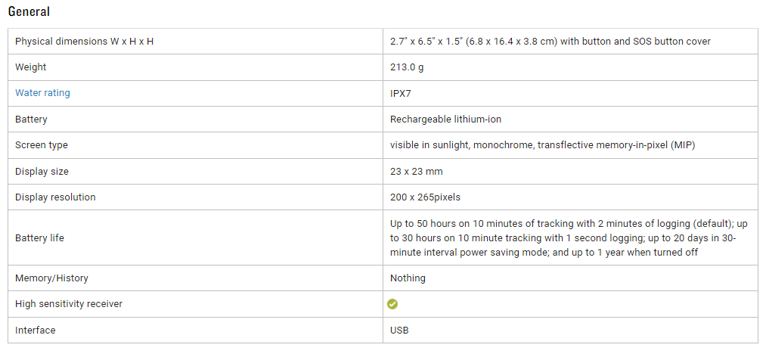
Task: Click the 23 x 23 mm value
Action: (416, 172)
